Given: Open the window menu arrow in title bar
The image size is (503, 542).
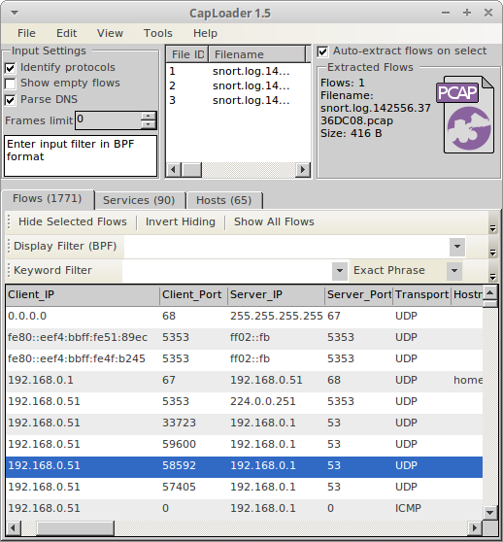Looking at the screenshot, I should click(x=15, y=14).
